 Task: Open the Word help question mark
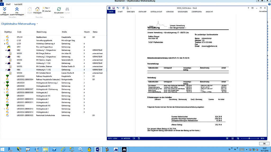pyautogui.click(x=248, y=8)
